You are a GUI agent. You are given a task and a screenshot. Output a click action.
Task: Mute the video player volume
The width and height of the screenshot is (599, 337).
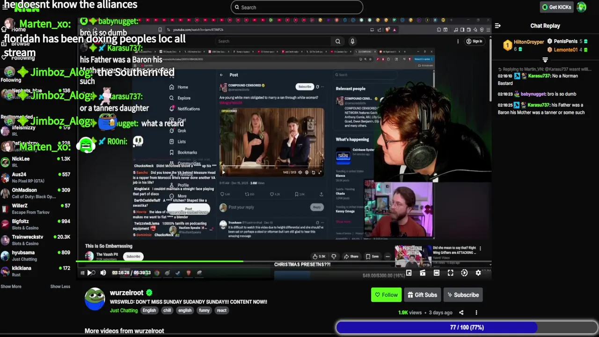pos(103,273)
